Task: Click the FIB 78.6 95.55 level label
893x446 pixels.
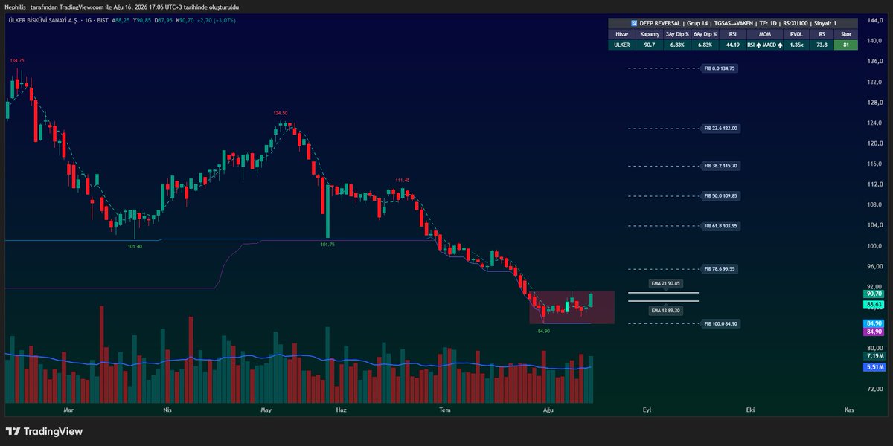Action: coord(720,268)
